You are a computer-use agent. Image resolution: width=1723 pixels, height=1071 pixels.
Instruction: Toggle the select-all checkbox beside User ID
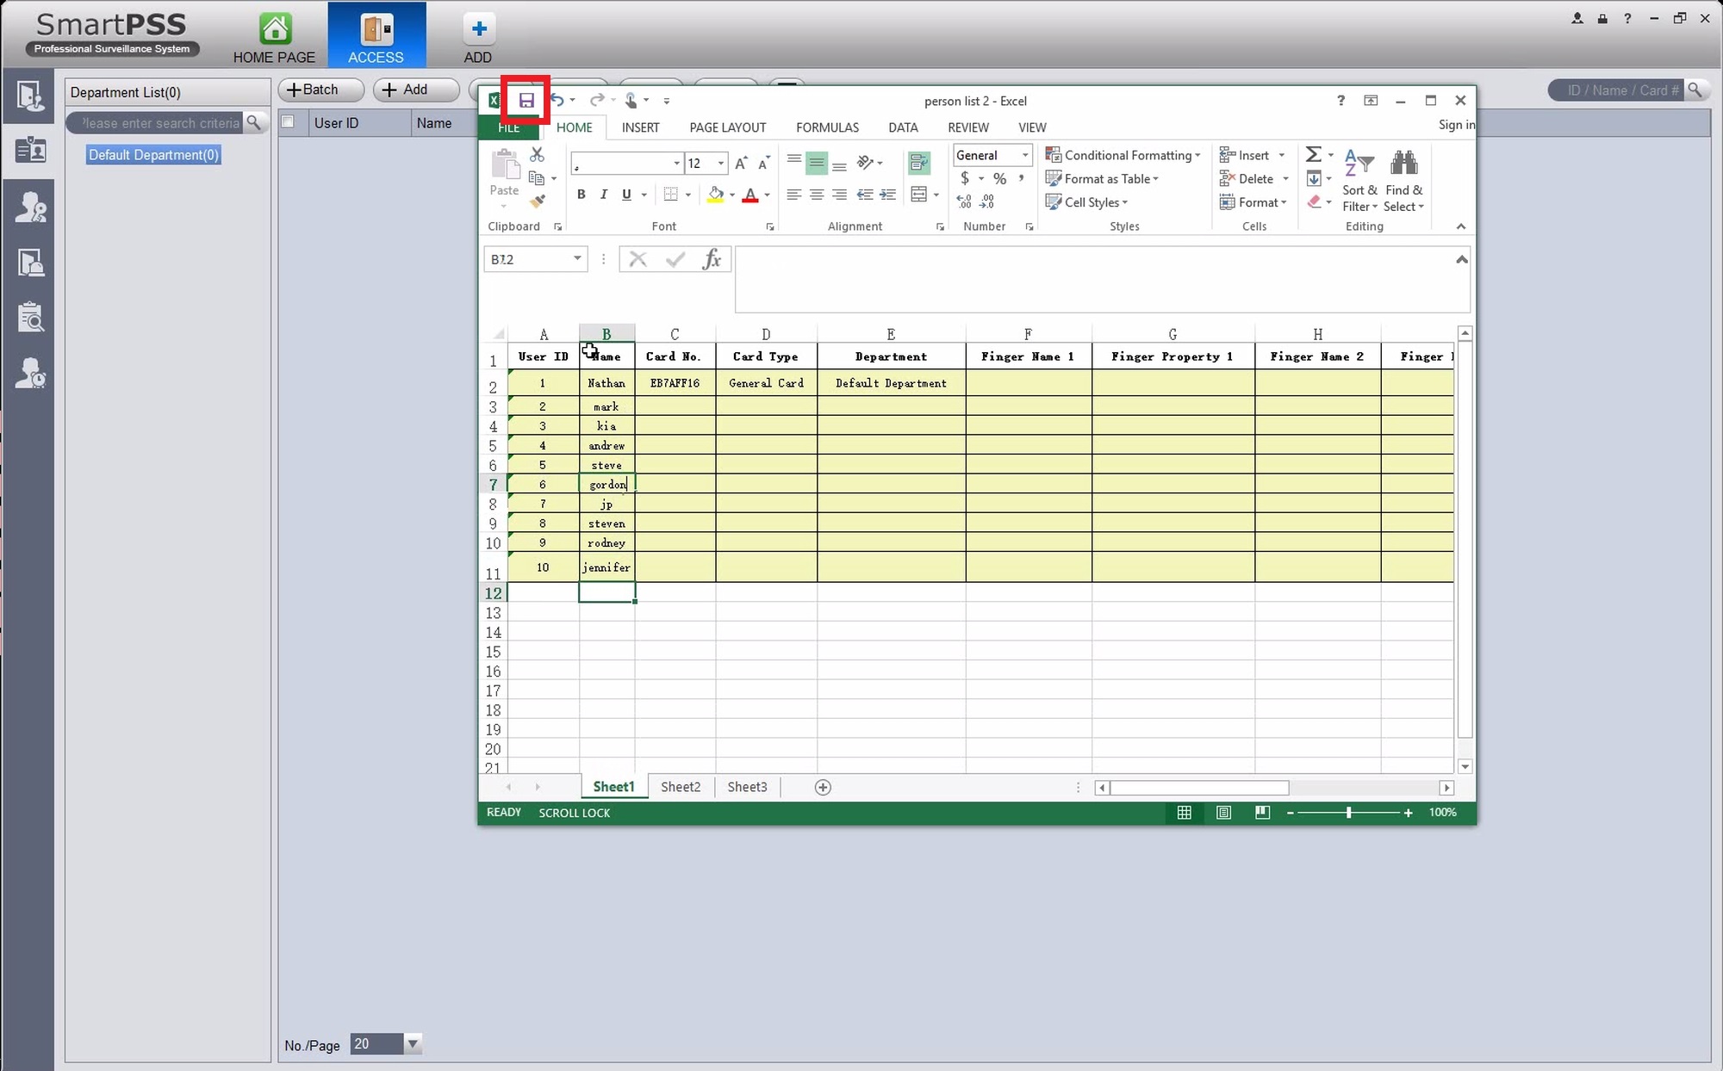[289, 122]
